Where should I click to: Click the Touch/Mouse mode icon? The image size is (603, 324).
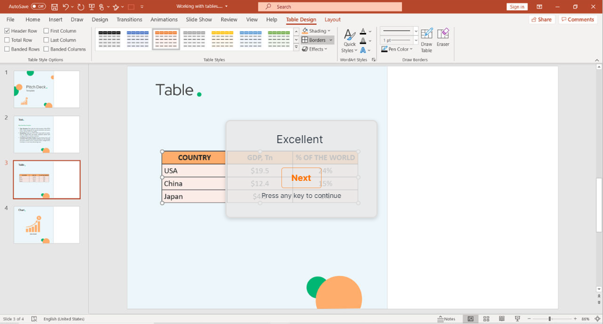[102, 7]
